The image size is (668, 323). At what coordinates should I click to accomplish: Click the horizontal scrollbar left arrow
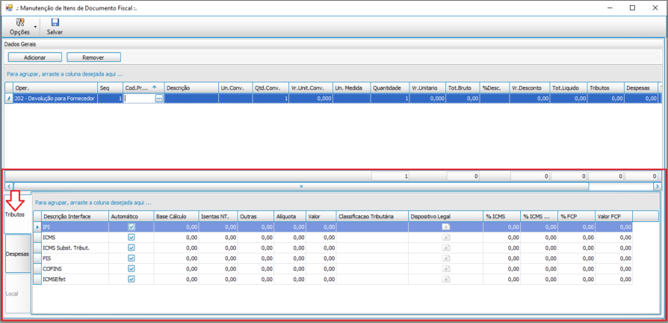9,186
